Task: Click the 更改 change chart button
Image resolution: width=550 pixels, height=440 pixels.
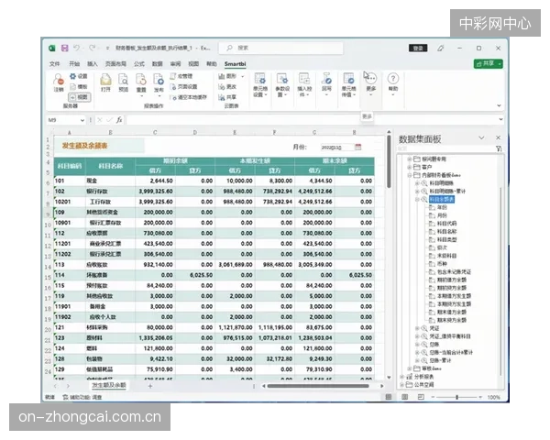Action: 227,87
